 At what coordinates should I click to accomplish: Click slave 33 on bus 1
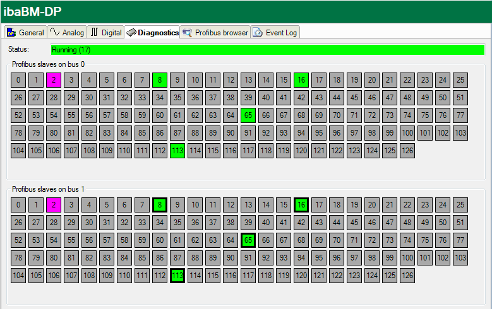click(142, 222)
